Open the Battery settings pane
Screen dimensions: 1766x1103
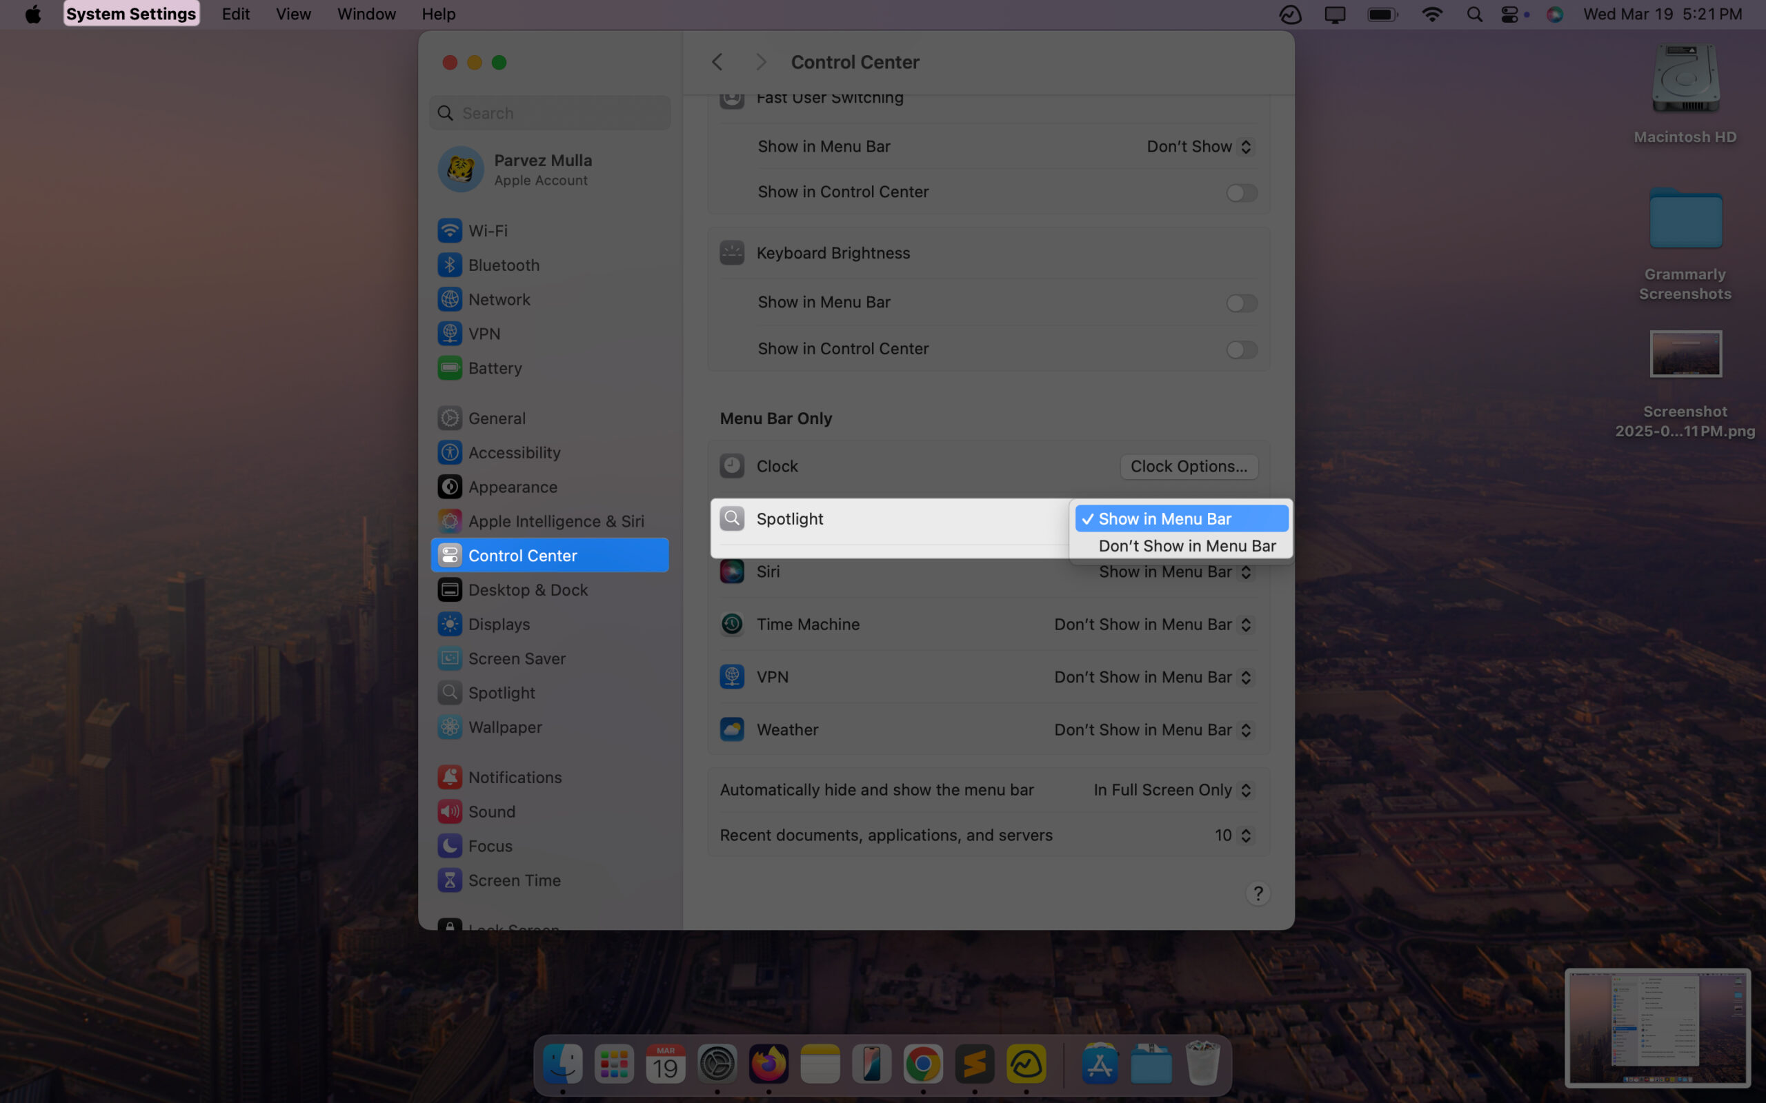495,367
